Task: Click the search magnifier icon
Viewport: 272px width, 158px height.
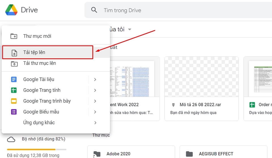Action: point(94,10)
